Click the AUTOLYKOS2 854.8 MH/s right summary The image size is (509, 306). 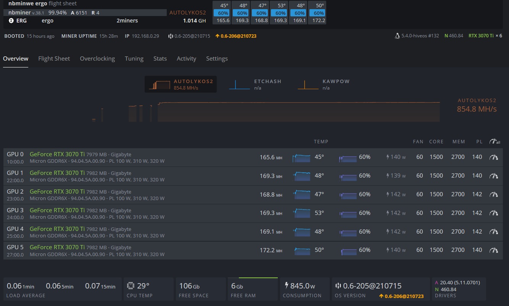(477, 106)
